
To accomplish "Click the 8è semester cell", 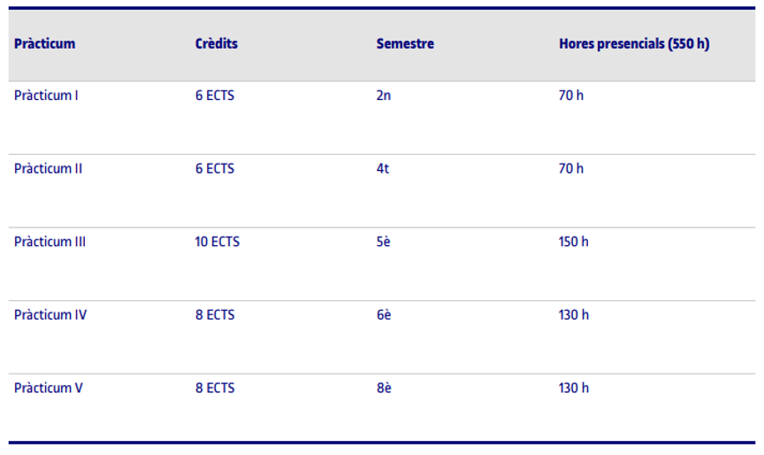I will [383, 388].
